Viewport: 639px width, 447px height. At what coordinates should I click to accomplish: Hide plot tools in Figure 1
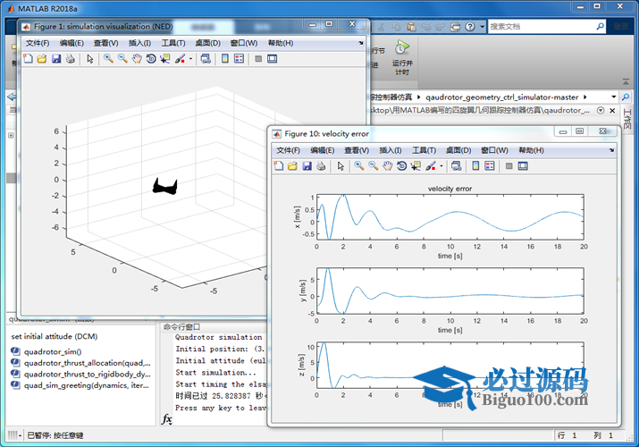pos(258,59)
